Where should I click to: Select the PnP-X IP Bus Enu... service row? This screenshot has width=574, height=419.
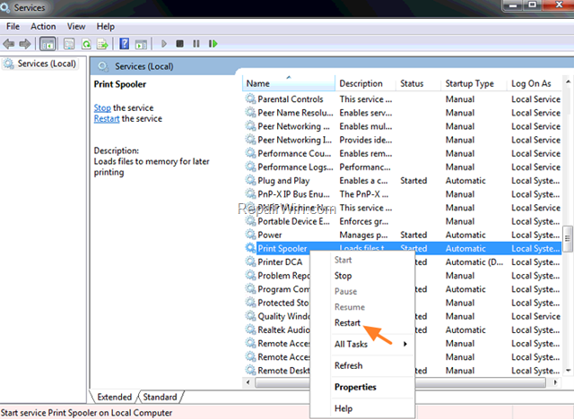(x=402, y=193)
